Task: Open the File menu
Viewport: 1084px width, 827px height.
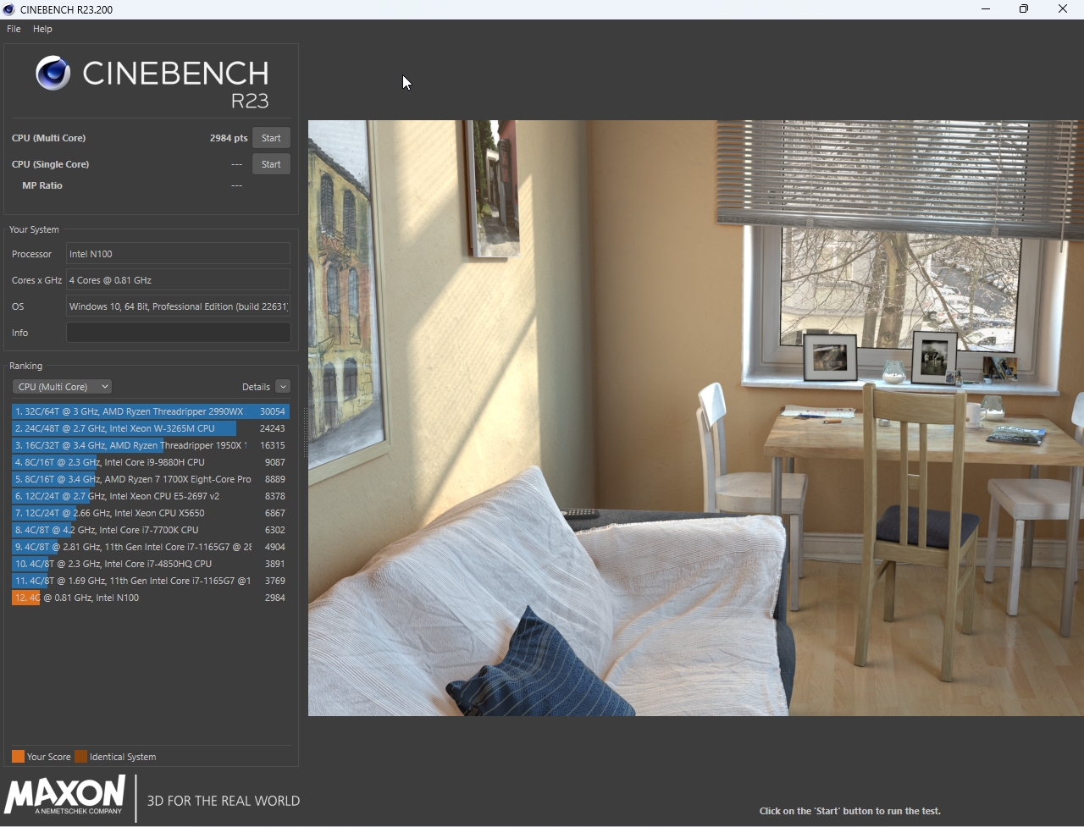Action: point(14,29)
